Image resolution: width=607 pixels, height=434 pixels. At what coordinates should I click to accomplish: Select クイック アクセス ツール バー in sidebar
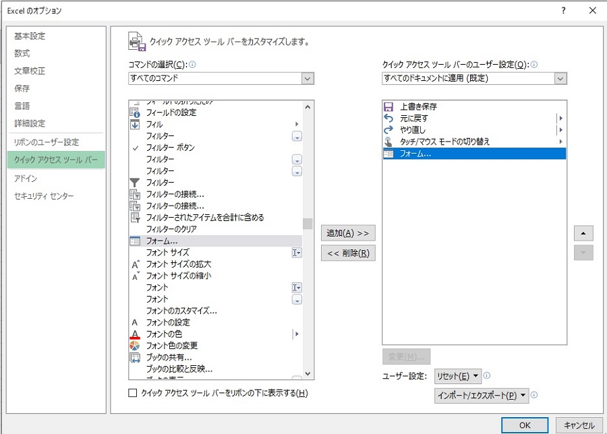pos(56,160)
